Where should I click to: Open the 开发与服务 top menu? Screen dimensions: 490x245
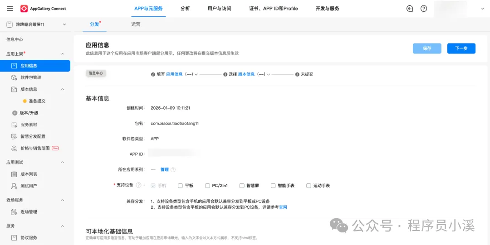(327, 9)
